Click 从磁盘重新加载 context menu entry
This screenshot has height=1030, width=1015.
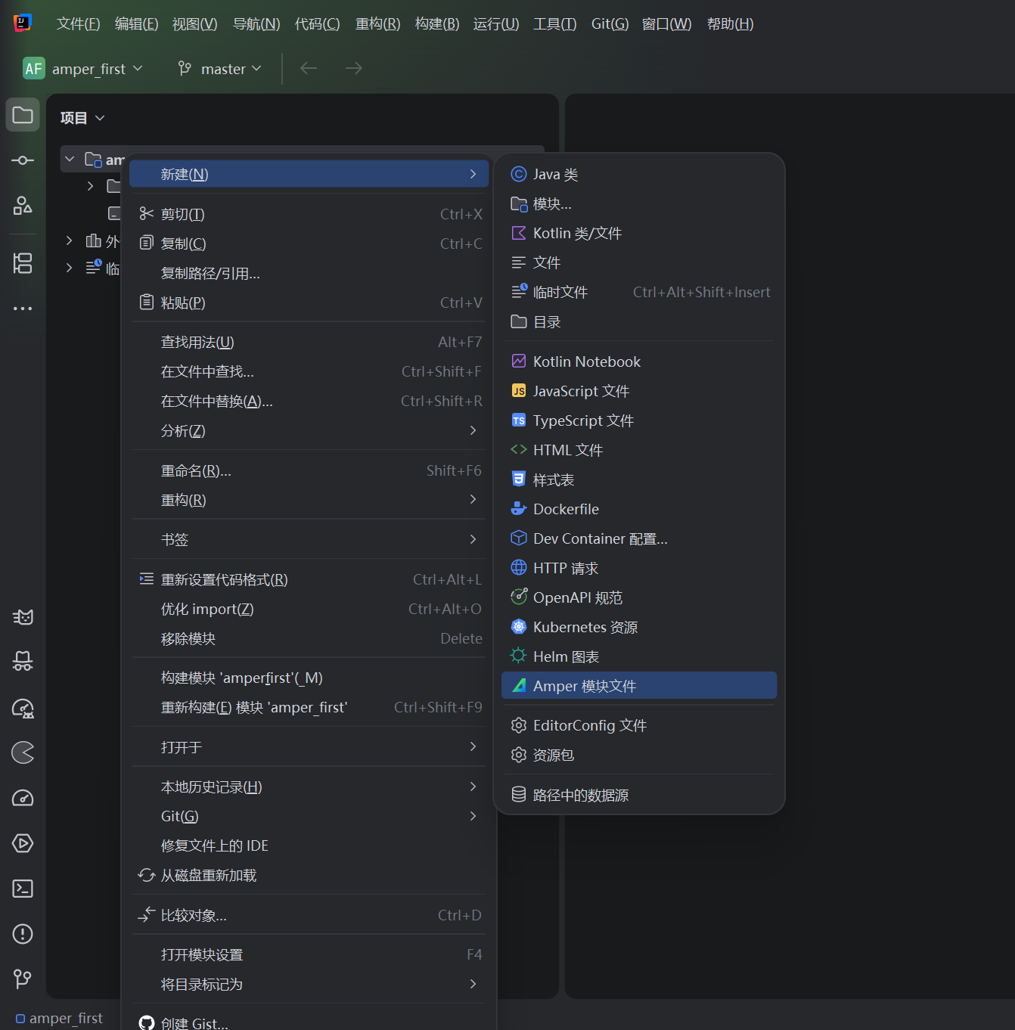click(x=208, y=876)
